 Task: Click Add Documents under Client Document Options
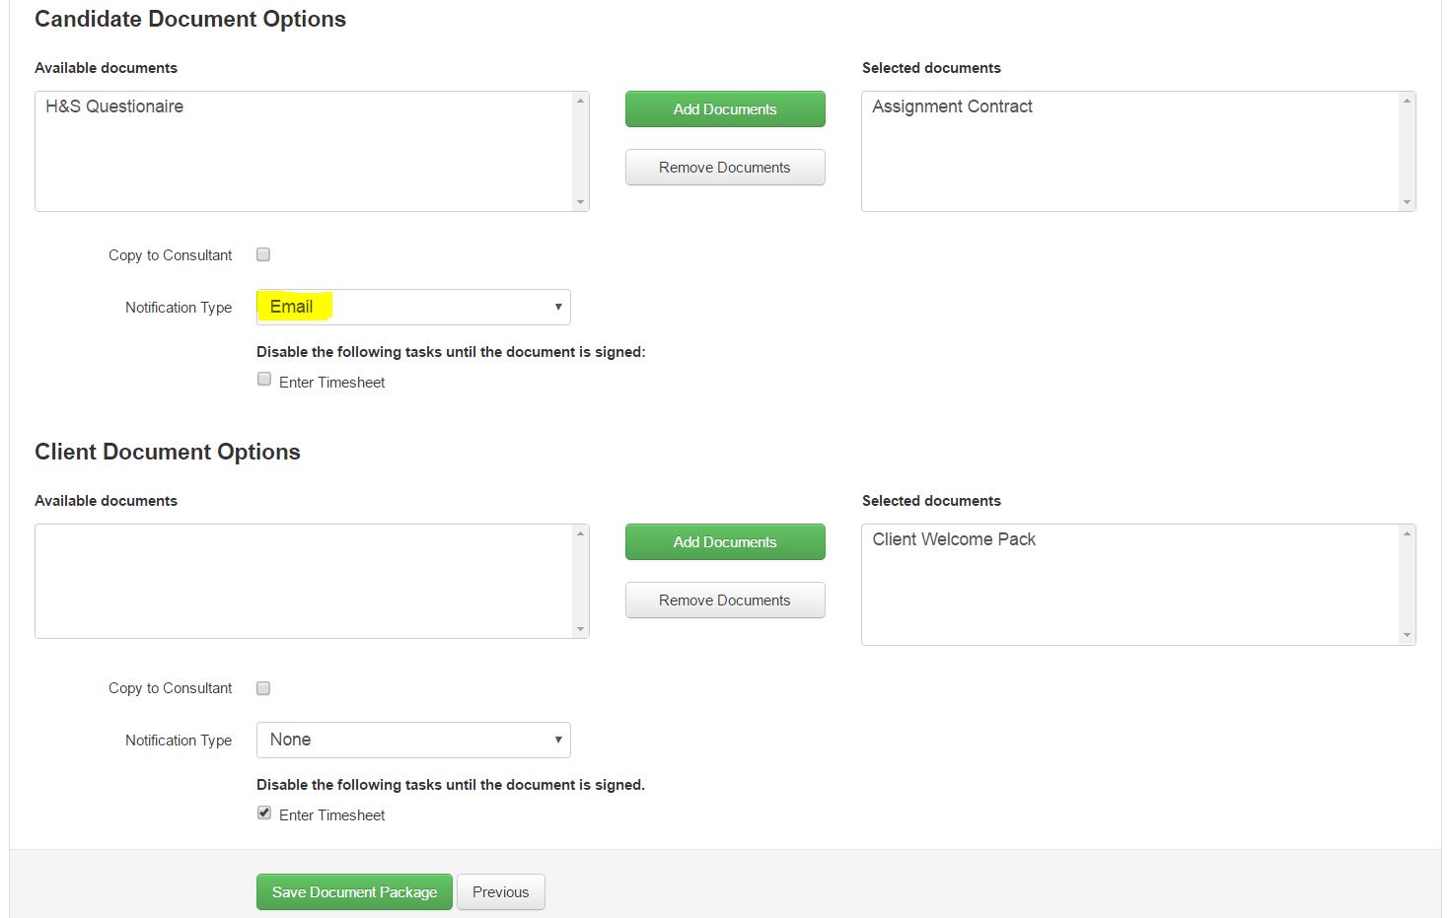(x=725, y=542)
